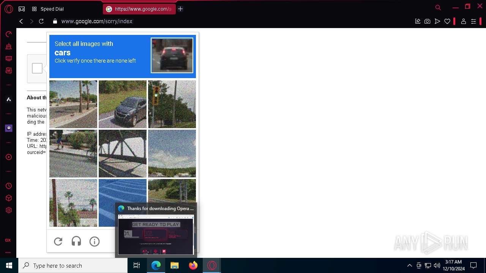The height and width of the screenshot is (273, 486).
Task: Open the Player icon in sidebar
Action: (8, 157)
